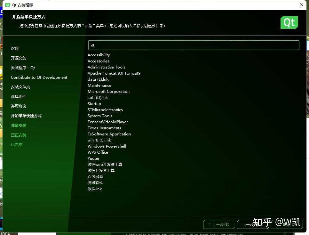Choose STMicroelectronics in the list
The width and height of the screenshot is (309, 235).
105,110
